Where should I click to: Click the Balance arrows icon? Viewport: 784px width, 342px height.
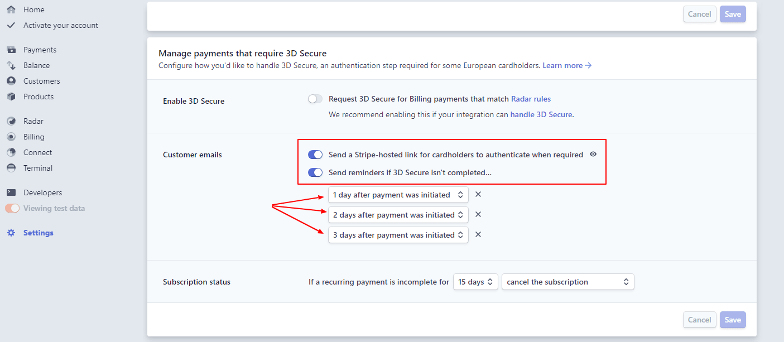(x=11, y=65)
